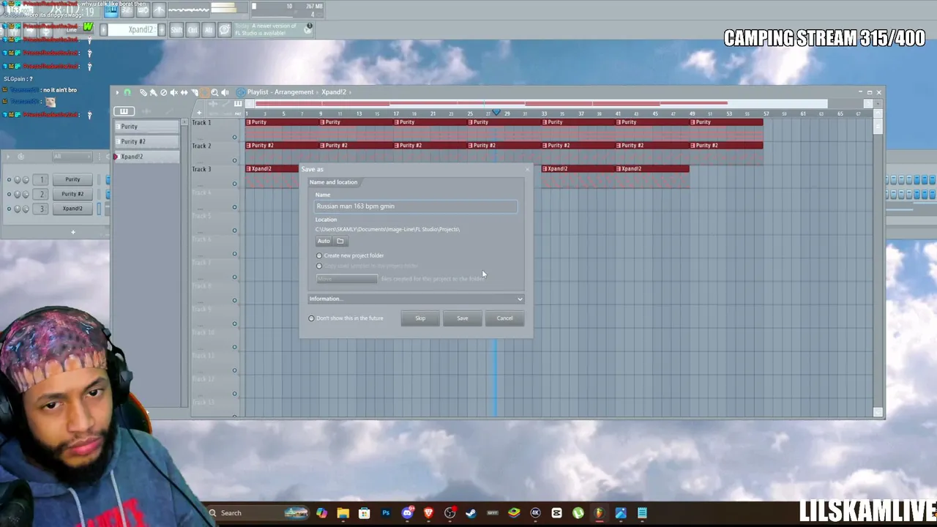Image resolution: width=937 pixels, height=527 pixels.
Task: Select Xpand!2 pattern in the picker list
Action: (146, 157)
